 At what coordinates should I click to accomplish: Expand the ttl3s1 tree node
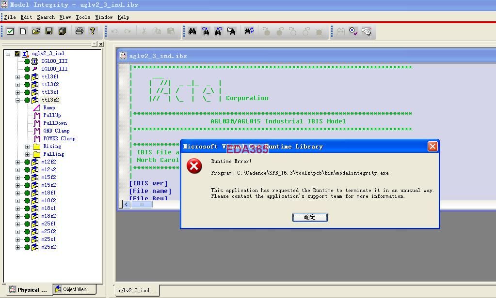[x=18, y=92]
